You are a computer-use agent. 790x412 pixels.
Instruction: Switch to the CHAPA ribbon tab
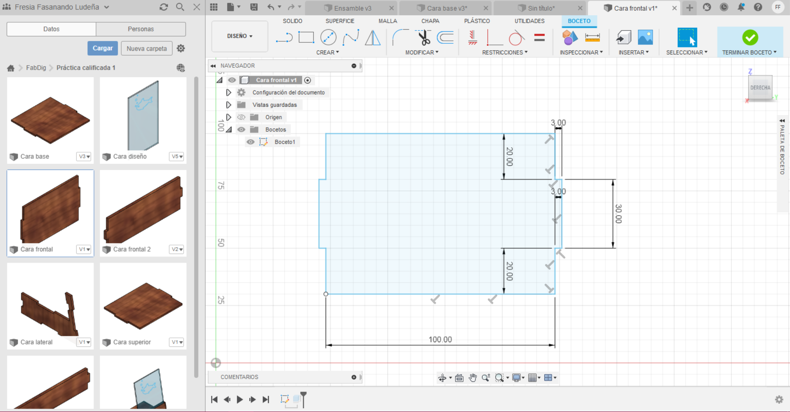click(x=430, y=21)
